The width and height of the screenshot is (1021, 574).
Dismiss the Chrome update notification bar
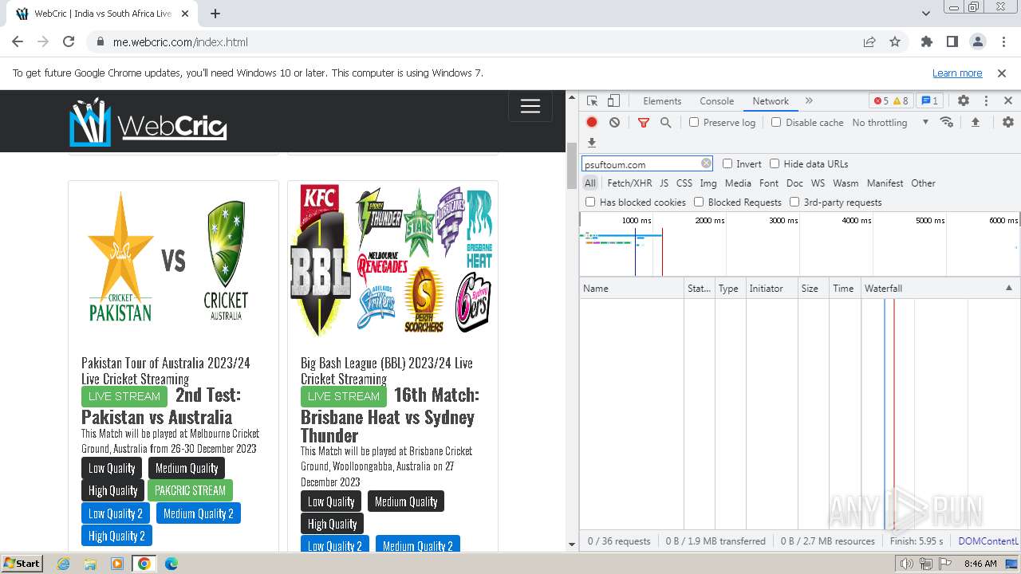pos(1002,73)
